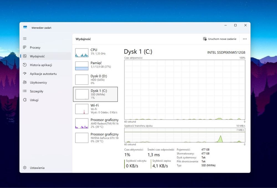Image resolution: width=277 pixels, height=188 pixels.
Task: Select the Pamięć memory graph thumbnail
Action: (82, 66)
